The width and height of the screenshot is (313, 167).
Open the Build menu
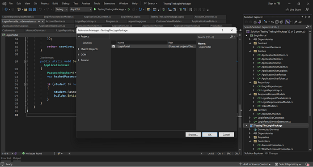pyautogui.click(x=55, y=4)
